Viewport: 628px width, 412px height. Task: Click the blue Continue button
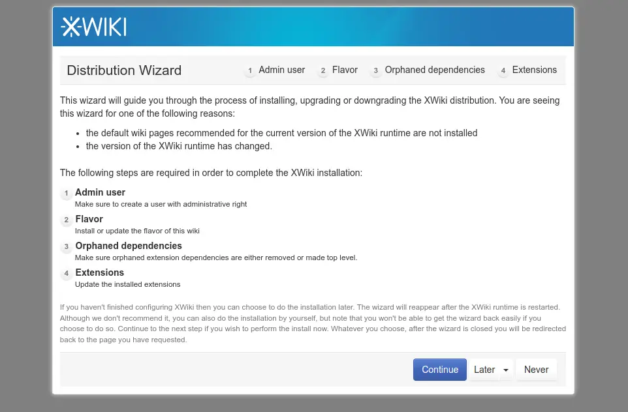[x=440, y=370]
